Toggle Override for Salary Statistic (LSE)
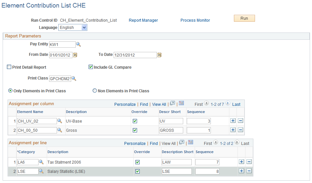The height and width of the screenshot is (183, 312). coord(137,171)
